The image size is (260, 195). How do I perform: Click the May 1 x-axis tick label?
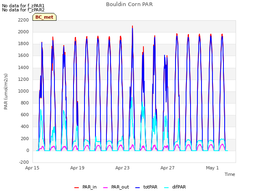pos(212,168)
